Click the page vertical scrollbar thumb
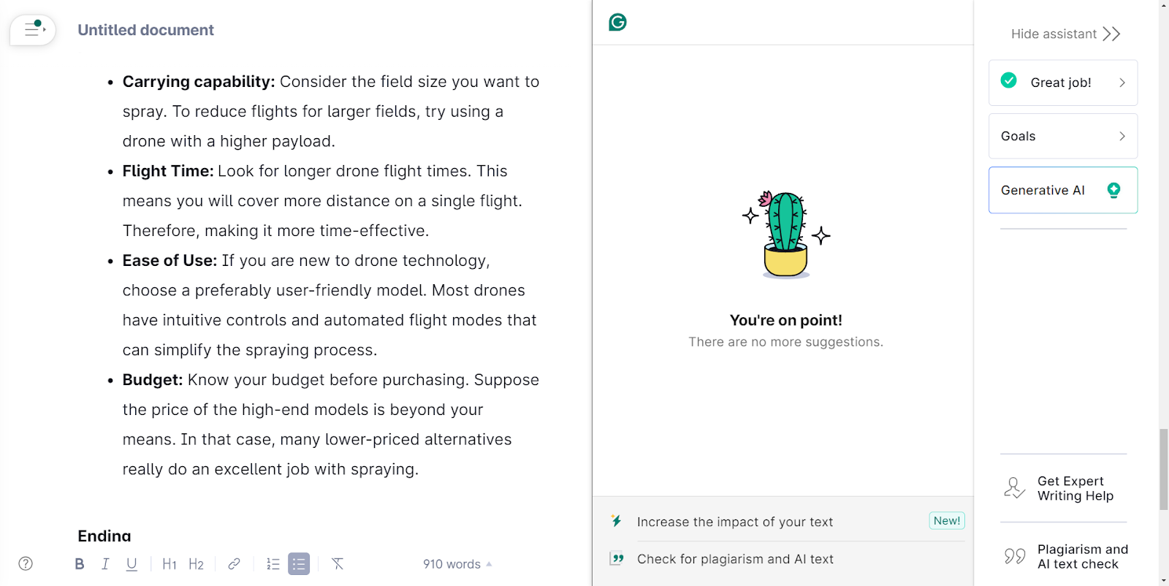The width and height of the screenshot is (1169, 586). click(1164, 470)
